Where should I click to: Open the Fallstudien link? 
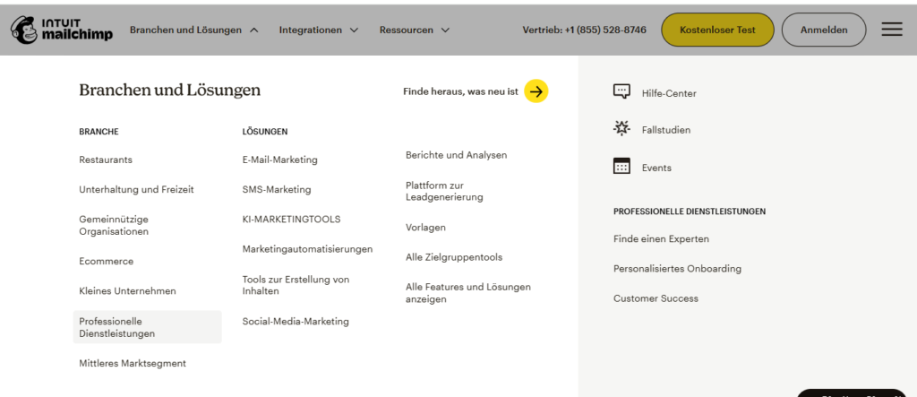pos(666,130)
